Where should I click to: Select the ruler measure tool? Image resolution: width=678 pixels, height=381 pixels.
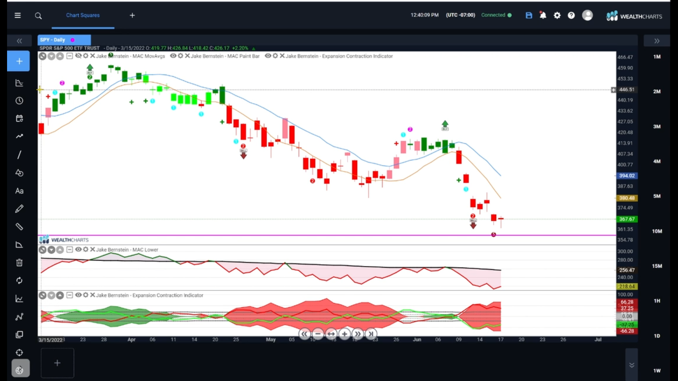[19, 227]
